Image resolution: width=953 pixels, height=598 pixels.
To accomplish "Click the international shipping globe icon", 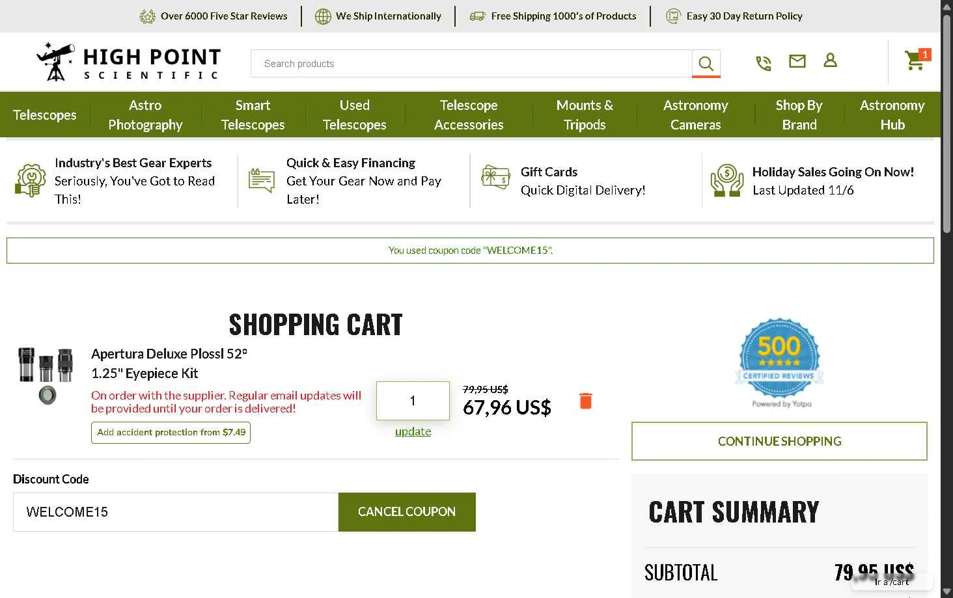I will (x=323, y=16).
